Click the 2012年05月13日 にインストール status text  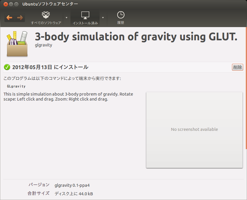pyautogui.click(x=50, y=67)
